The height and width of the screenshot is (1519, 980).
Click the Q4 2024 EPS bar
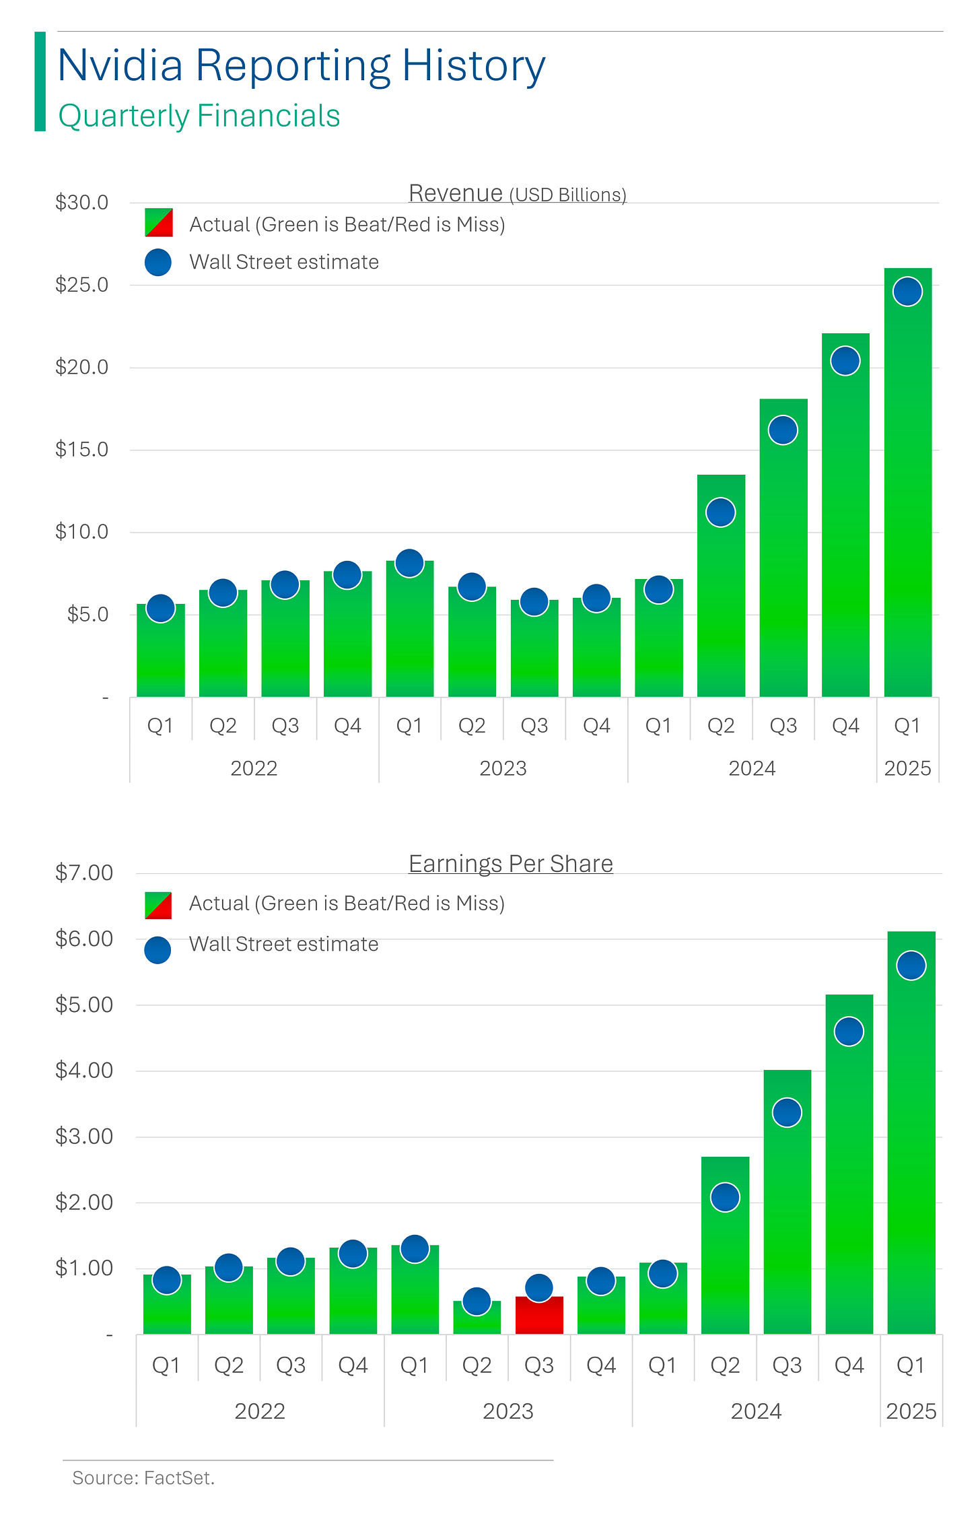[x=849, y=1164]
